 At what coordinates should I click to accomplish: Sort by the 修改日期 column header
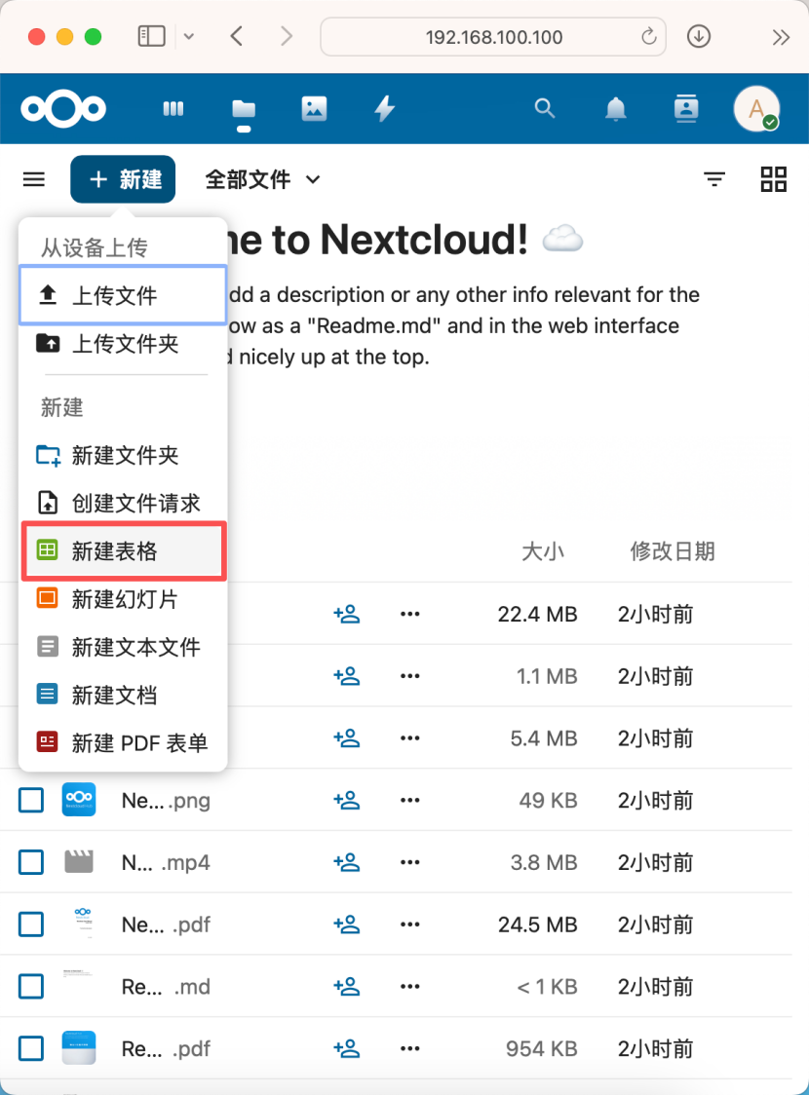coord(673,551)
